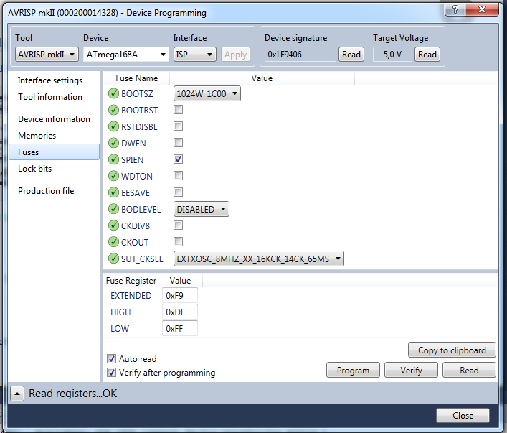The height and width of the screenshot is (433, 507).
Task: Click the SUT_CKSEL green status check icon
Action: click(113, 259)
